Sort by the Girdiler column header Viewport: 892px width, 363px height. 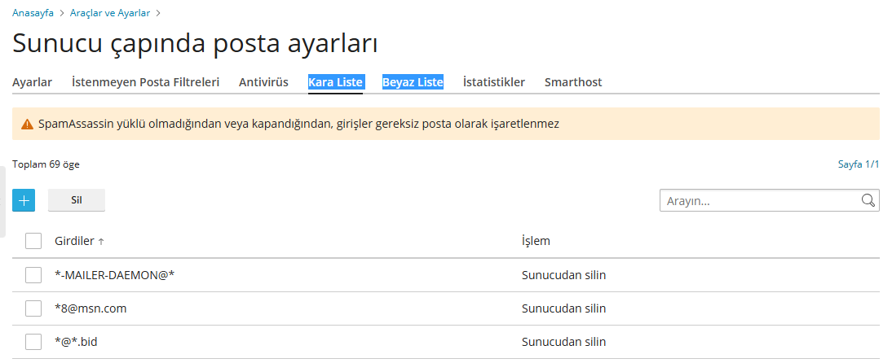[x=74, y=241]
